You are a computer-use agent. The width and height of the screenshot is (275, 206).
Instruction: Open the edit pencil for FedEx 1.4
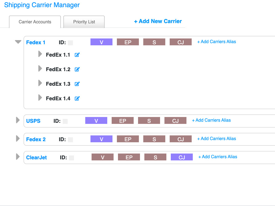click(x=77, y=98)
